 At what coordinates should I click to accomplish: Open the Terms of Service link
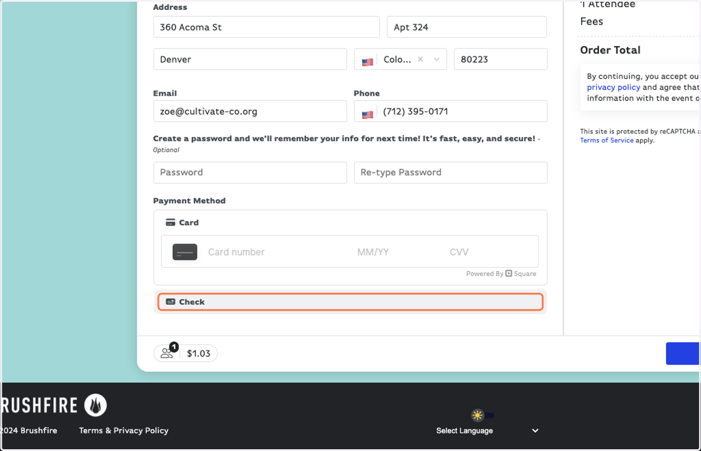coord(606,140)
